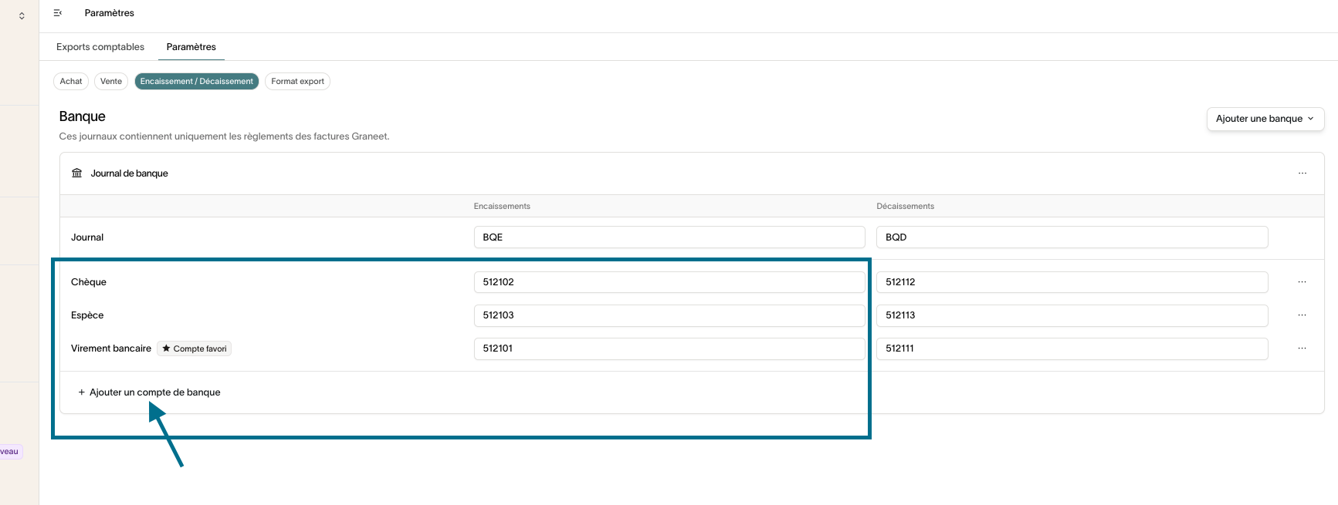1338x505 pixels.
Task: Select the Format export pill
Action: (x=297, y=82)
